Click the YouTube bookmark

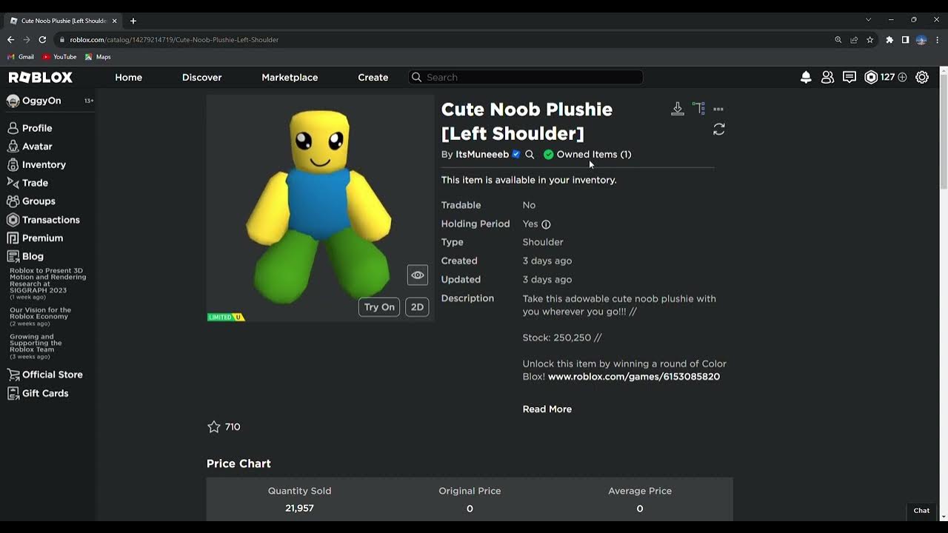pyautogui.click(x=59, y=57)
